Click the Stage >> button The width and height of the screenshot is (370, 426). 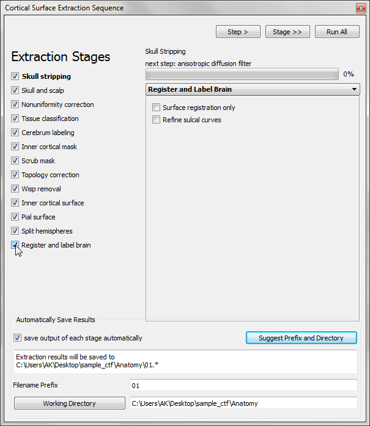point(287,32)
